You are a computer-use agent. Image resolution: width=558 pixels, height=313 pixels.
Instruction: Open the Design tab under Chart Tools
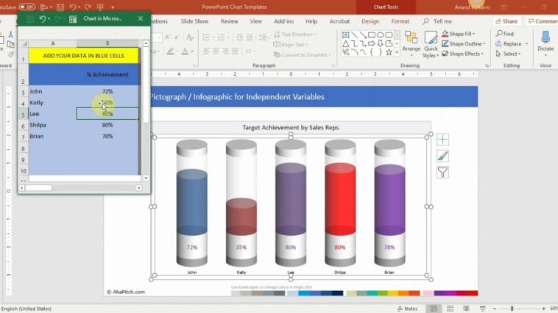[370, 21]
